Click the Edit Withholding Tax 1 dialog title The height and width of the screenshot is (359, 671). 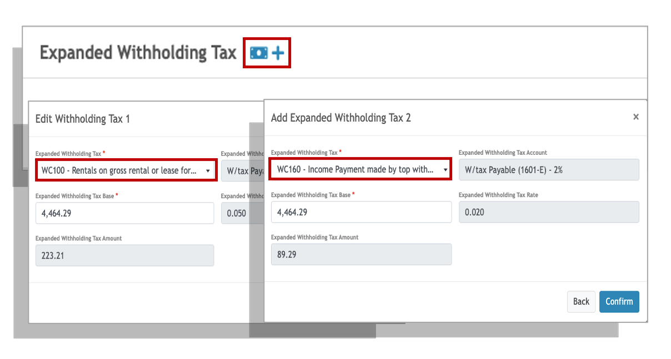tap(83, 119)
